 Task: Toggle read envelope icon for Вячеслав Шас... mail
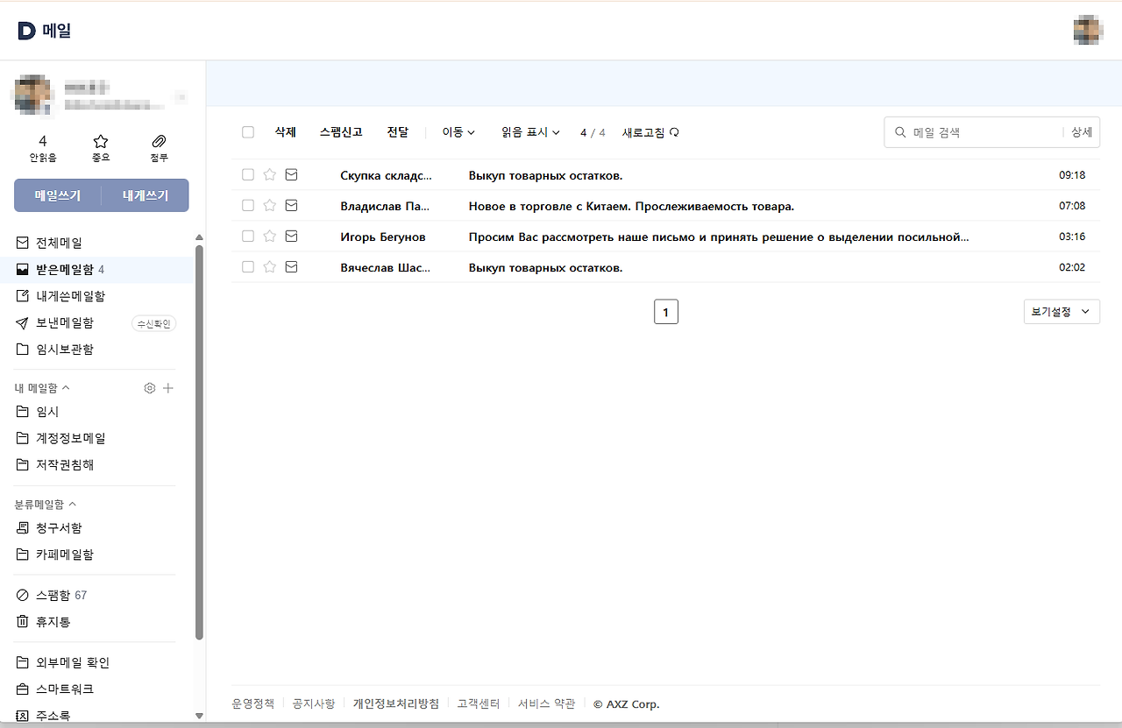(x=292, y=267)
